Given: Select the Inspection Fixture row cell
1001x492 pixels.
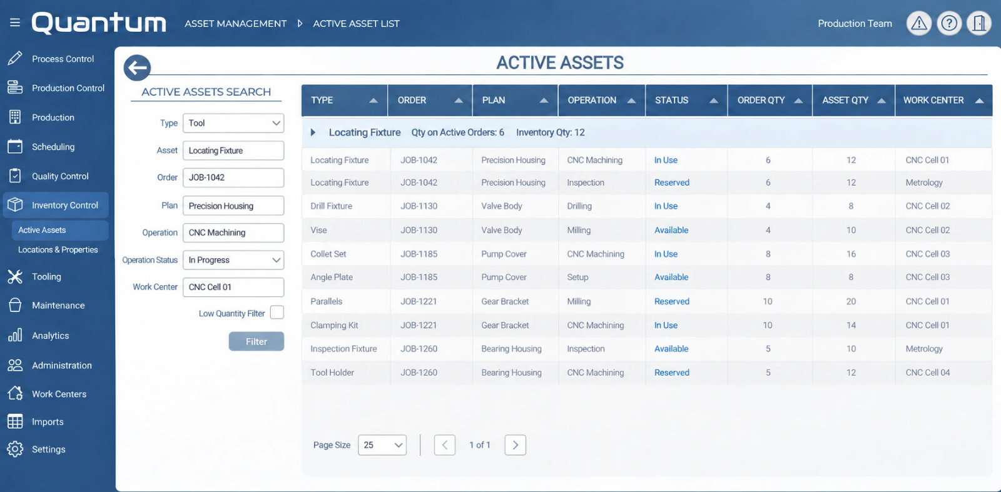Looking at the screenshot, I should coord(343,349).
